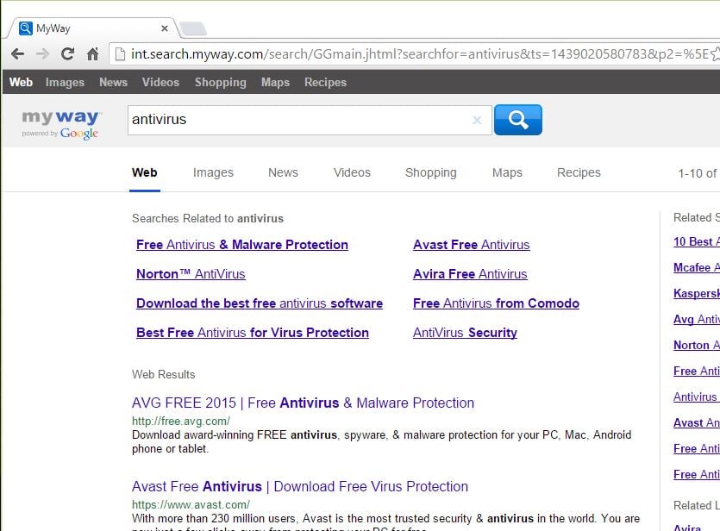Open the Norton AntiVirus related search
The image size is (720, 531).
point(191,274)
